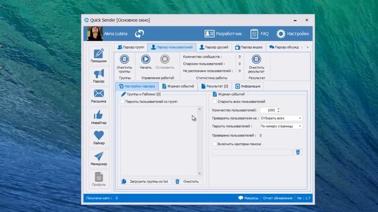Close the Quick Sender window
This screenshot has width=378, height=212.
[x=307, y=20]
